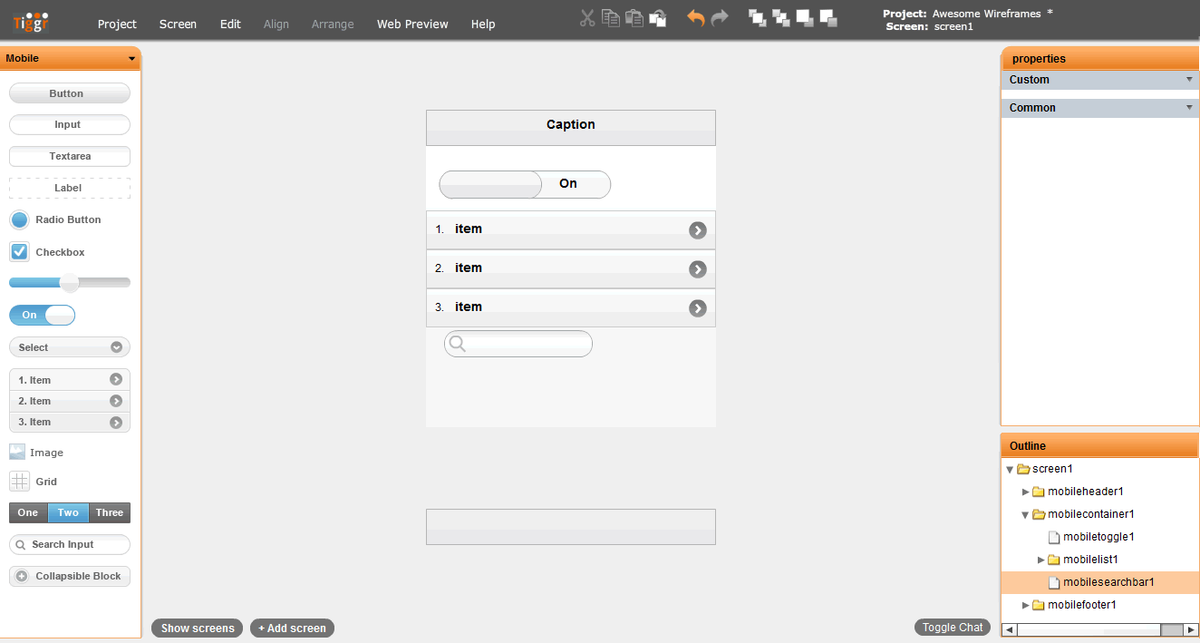Click the Copy icon in toolbar
1200x643 pixels.
tap(611, 17)
